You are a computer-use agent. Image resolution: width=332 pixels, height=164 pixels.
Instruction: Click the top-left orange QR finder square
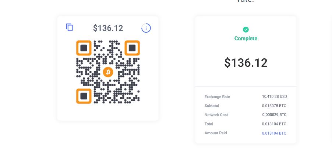(x=84, y=48)
